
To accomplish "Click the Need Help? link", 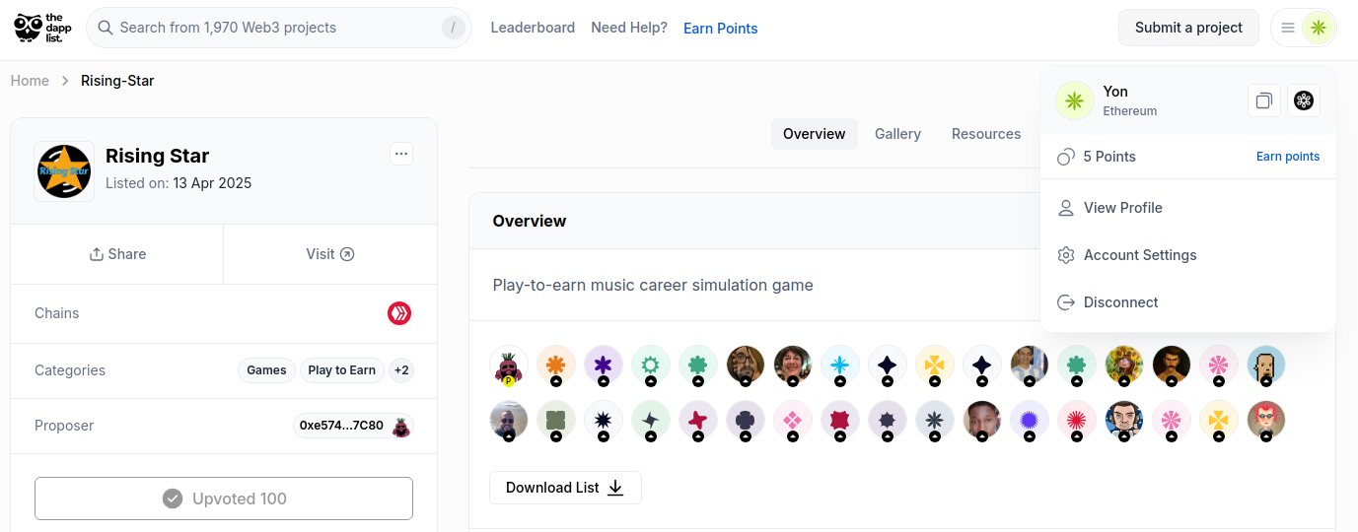I will [629, 28].
